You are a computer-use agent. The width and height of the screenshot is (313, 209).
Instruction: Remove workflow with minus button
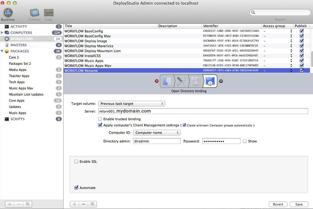tap(84, 204)
